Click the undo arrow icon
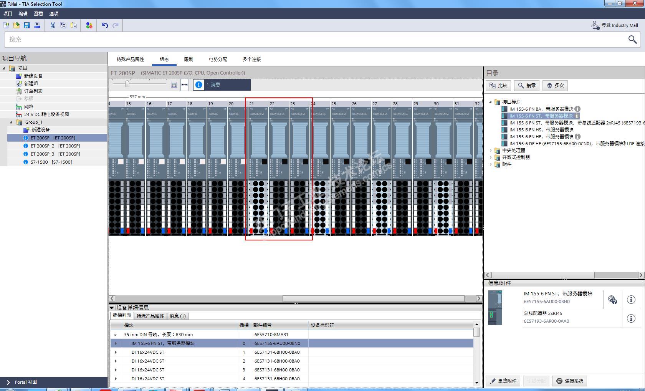Screen dimensions: 645x391 [105, 25]
